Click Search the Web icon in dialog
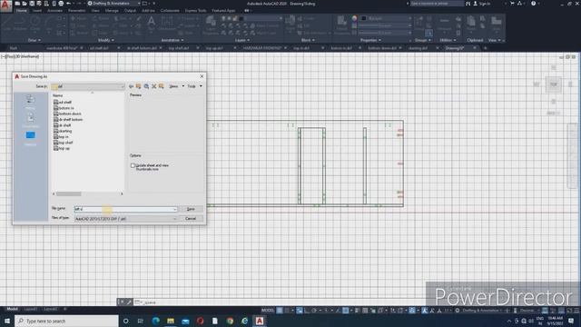 [x=146, y=86]
